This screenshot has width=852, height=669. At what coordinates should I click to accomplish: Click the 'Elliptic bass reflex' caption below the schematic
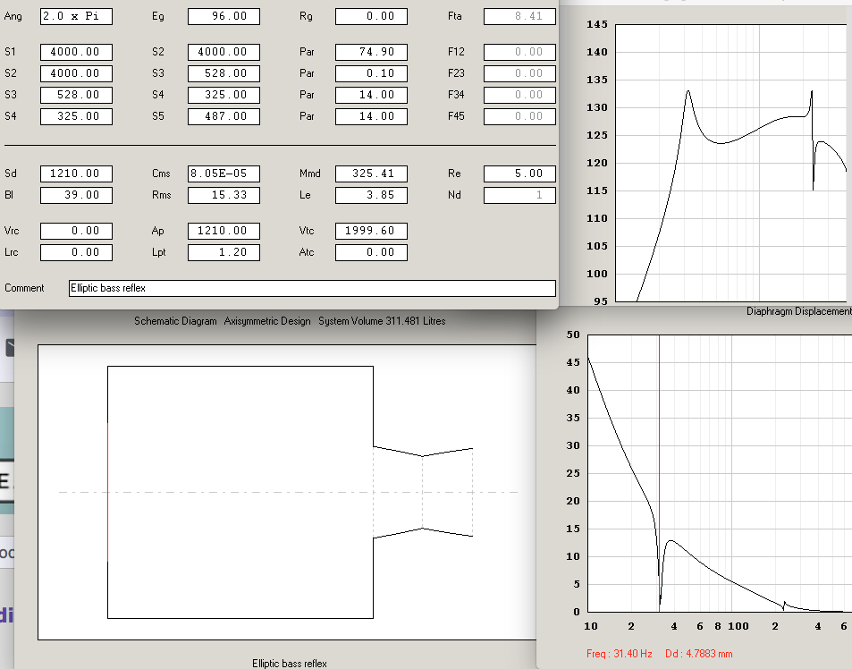(x=290, y=664)
